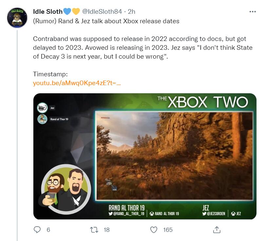This screenshot has height=241, width=263.
Task: Open the Xbox Two video thumbnail
Action: coord(174,156)
